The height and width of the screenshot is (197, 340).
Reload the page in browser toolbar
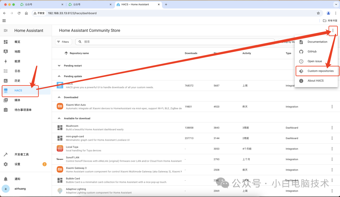(19, 13)
